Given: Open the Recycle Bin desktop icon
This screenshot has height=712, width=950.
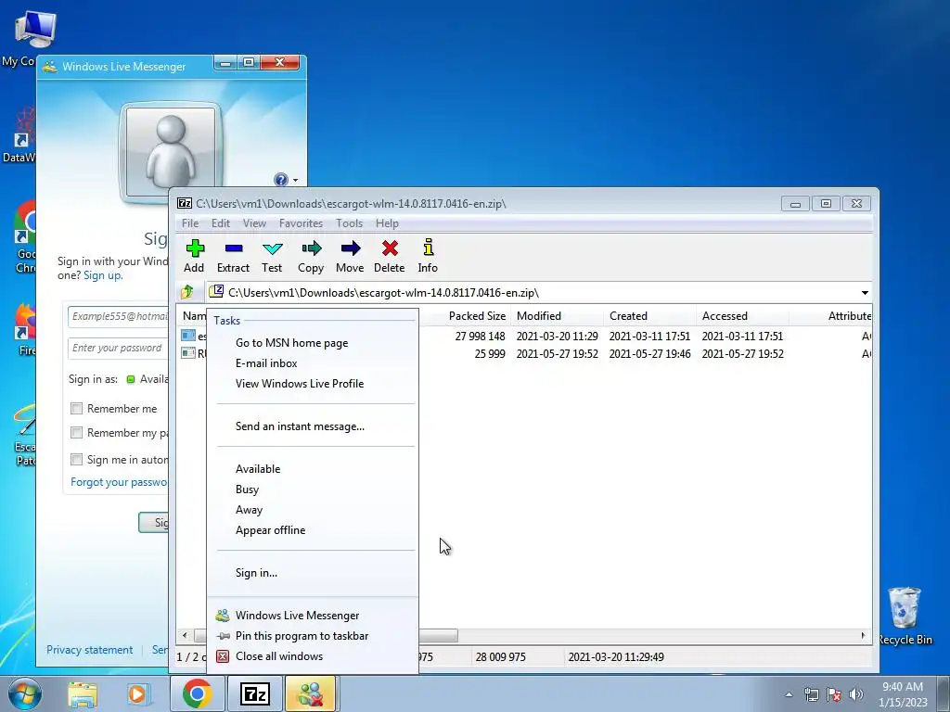Looking at the screenshot, I should point(905,616).
